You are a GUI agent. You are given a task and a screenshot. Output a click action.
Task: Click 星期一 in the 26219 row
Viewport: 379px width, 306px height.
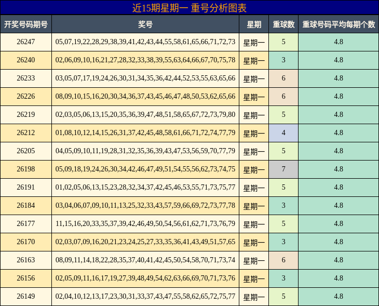click(x=254, y=115)
